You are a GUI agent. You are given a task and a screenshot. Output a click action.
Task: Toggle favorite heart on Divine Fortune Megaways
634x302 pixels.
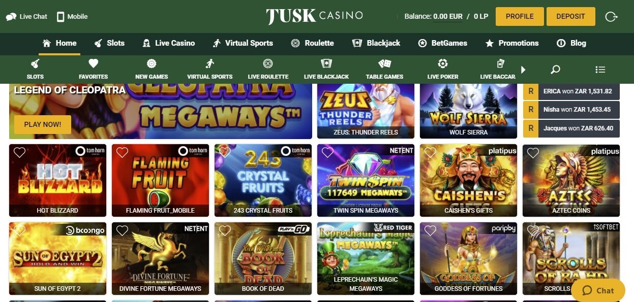point(122,230)
